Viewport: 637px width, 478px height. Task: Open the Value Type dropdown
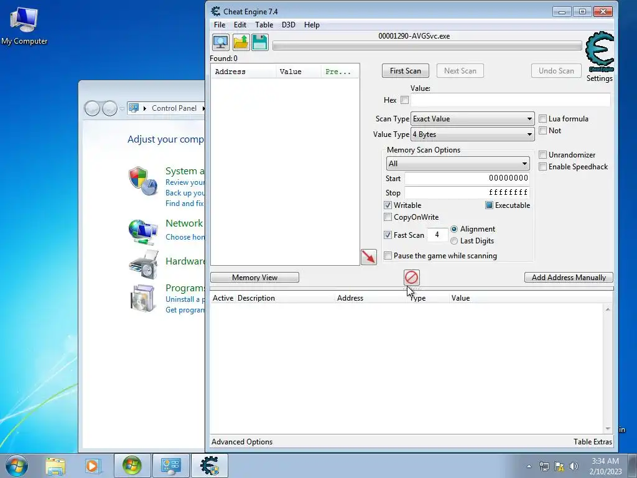pyautogui.click(x=473, y=134)
